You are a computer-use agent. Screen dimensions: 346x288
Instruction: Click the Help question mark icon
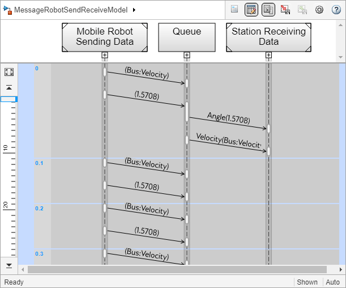335,10
